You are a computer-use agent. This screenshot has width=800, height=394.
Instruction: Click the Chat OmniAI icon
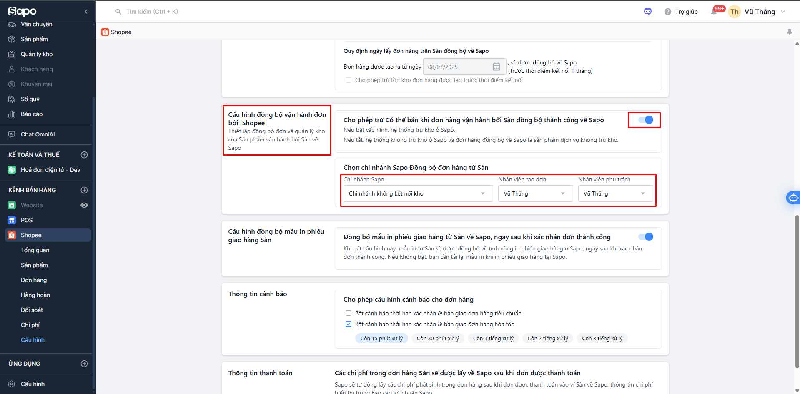point(12,134)
